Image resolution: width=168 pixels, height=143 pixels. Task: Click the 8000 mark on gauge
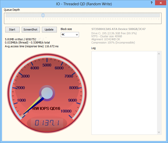[x=73, y=88]
